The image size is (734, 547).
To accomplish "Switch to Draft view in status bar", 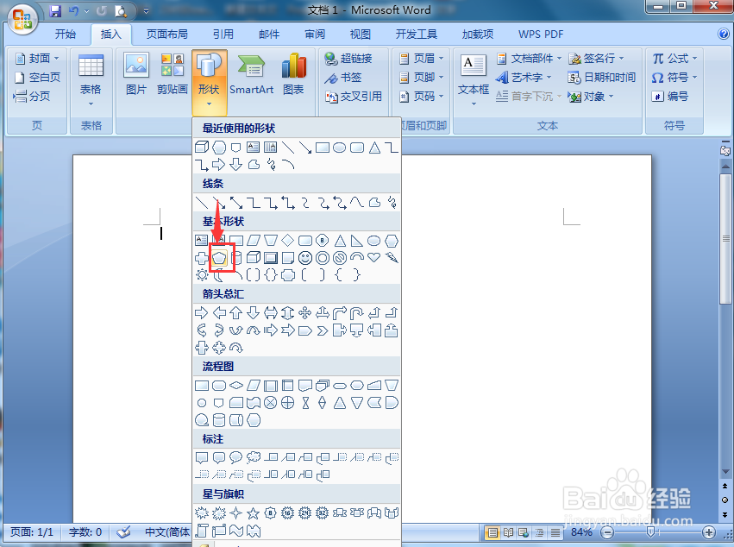I will [x=555, y=532].
